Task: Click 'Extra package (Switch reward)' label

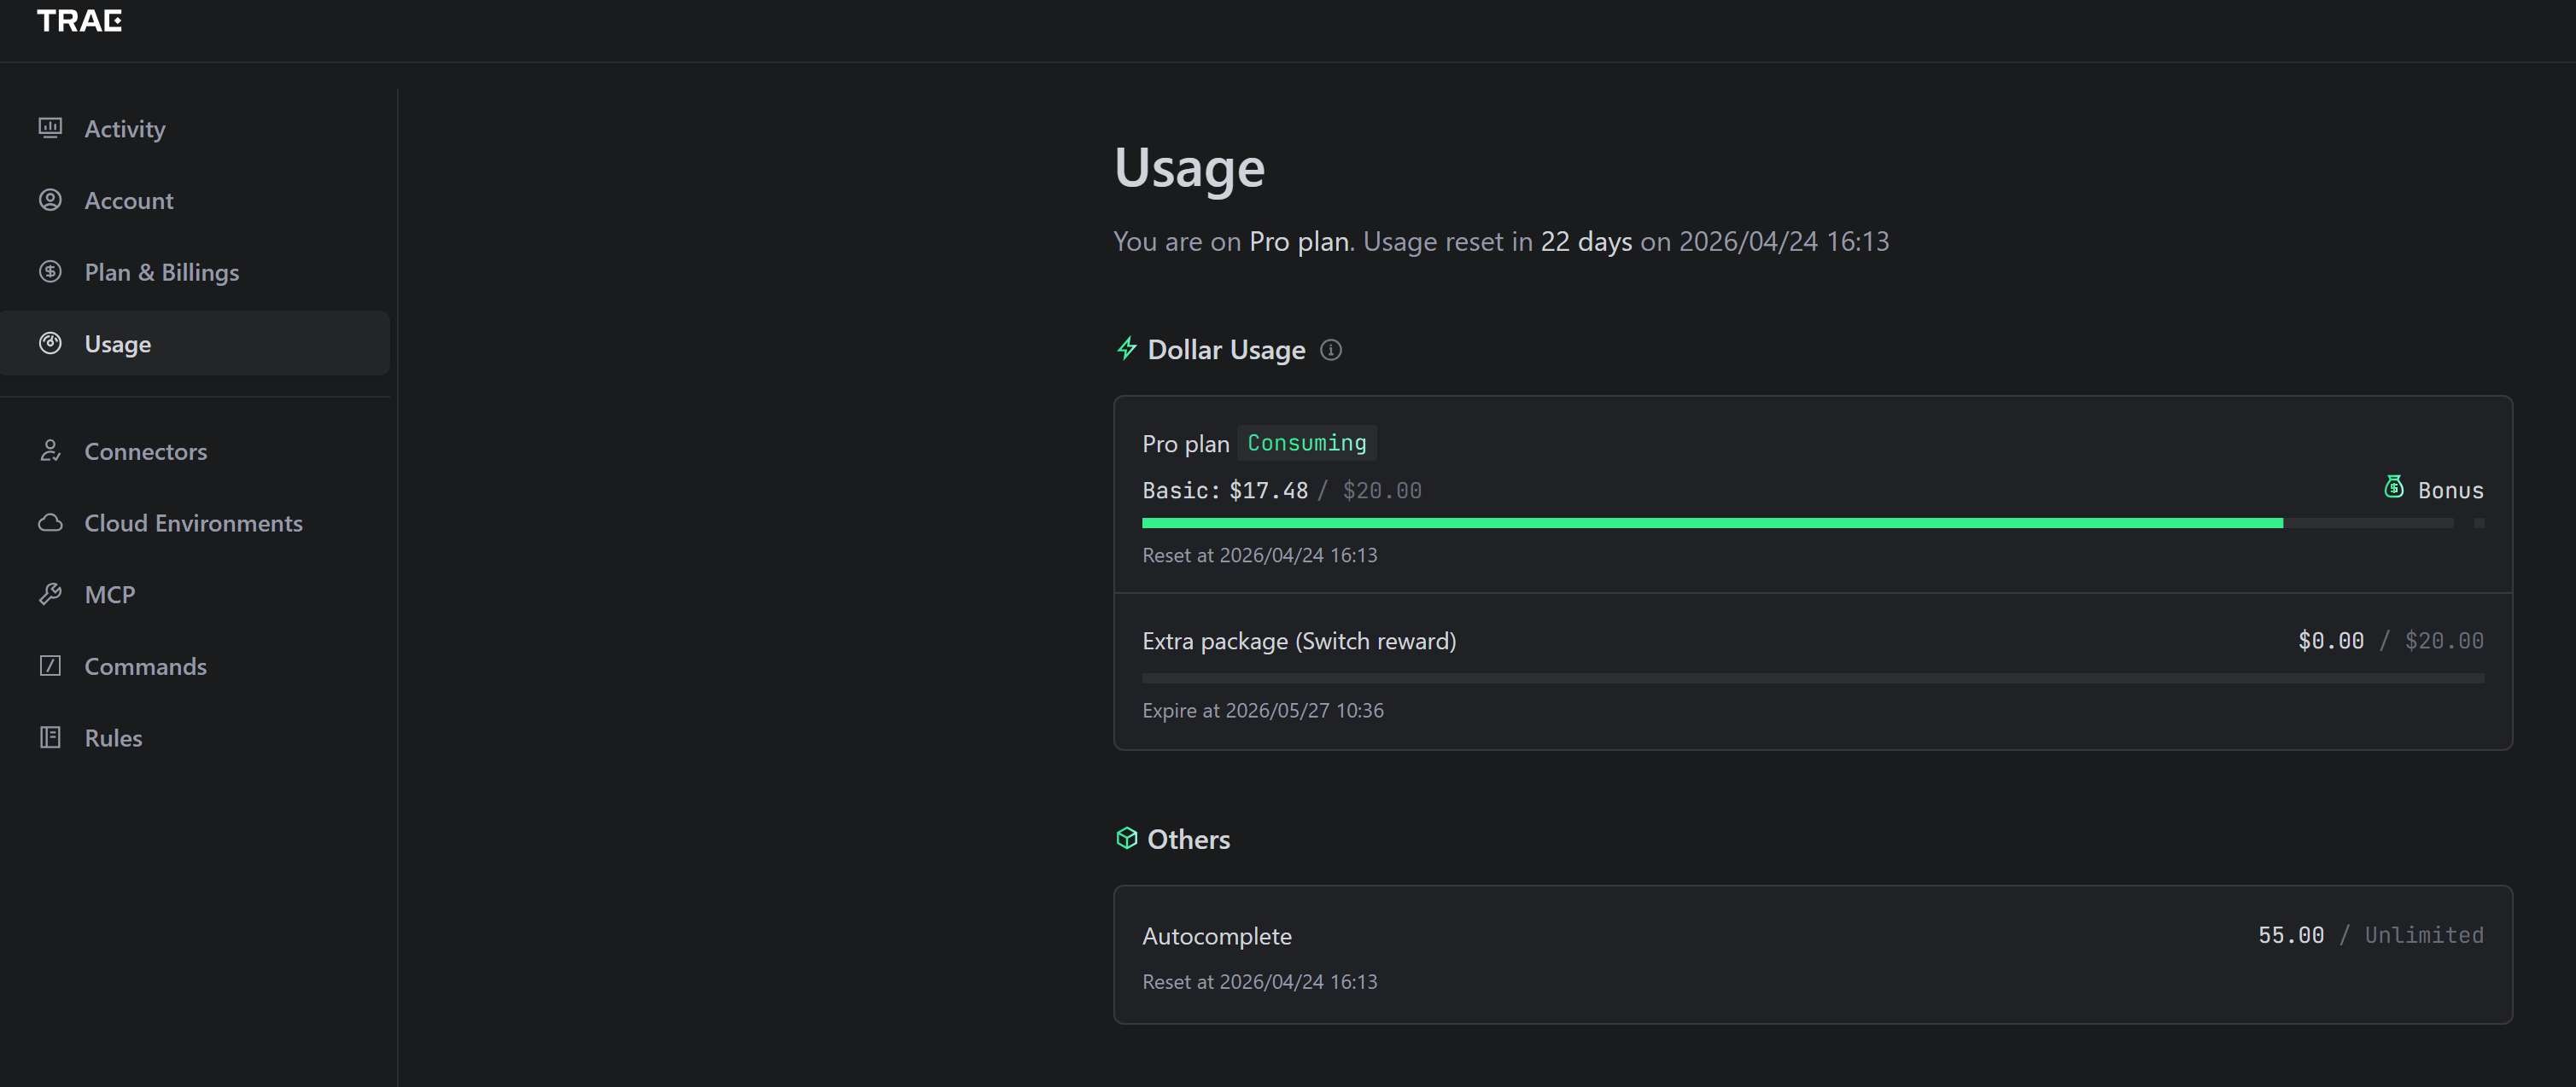Action: pyautogui.click(x=1299, y=642)
